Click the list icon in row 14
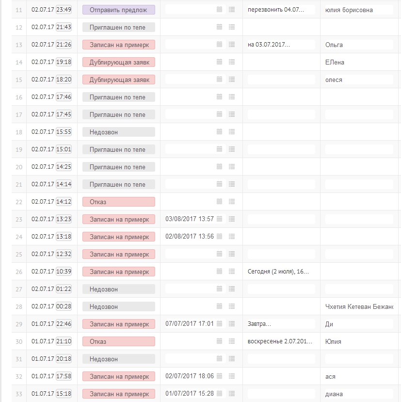401x402 pixels. coord(232,62)
